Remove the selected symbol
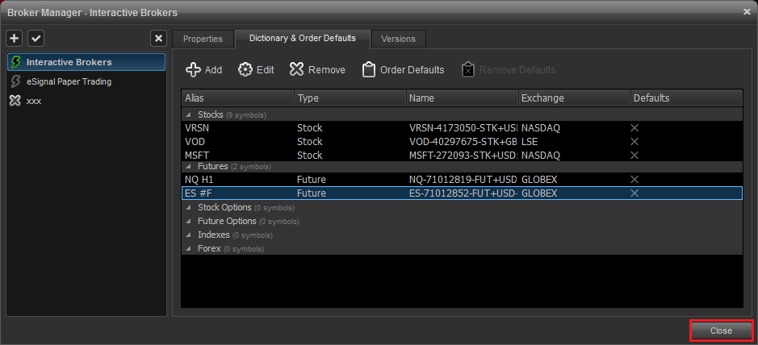 (x=317, y=70)
